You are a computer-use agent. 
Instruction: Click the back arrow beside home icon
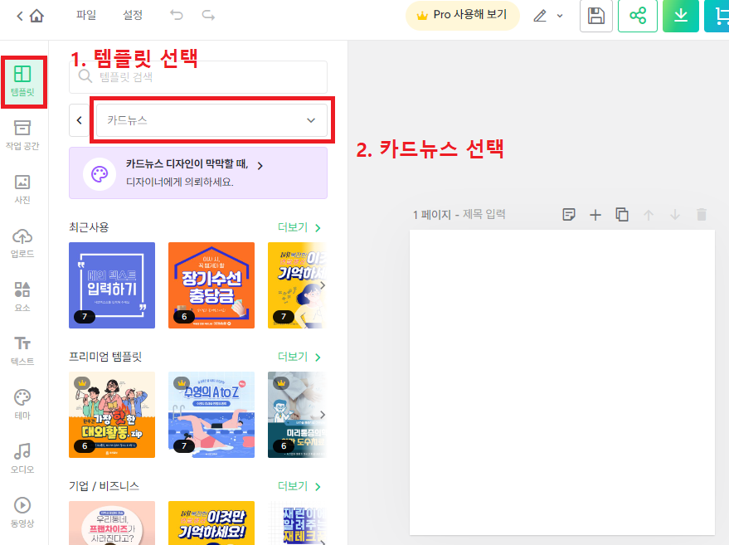click(20, 17)
